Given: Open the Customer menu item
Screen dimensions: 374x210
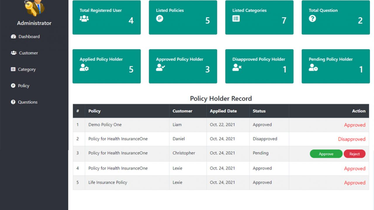Looking at the screenshot, I should pos(28,53).
